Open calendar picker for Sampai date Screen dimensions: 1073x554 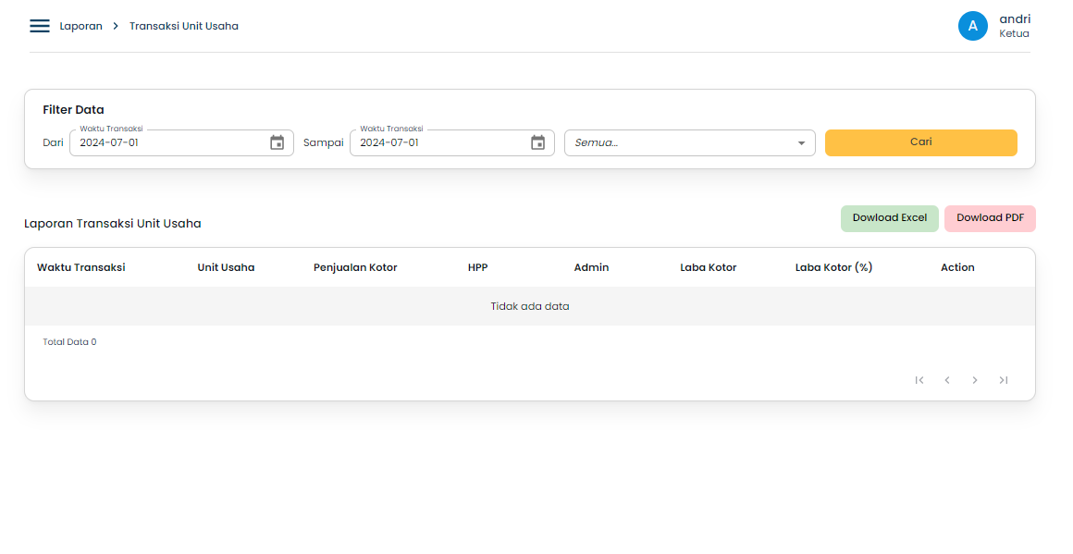point(537,142)
